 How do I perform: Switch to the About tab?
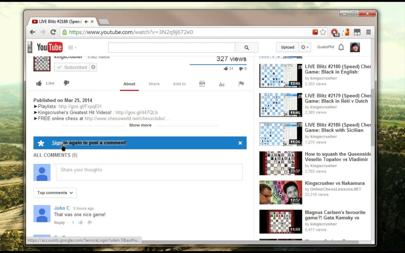click(129, 84)
